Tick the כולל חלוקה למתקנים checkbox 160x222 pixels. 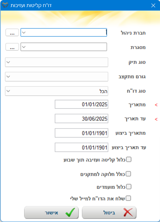pos(128,174)
